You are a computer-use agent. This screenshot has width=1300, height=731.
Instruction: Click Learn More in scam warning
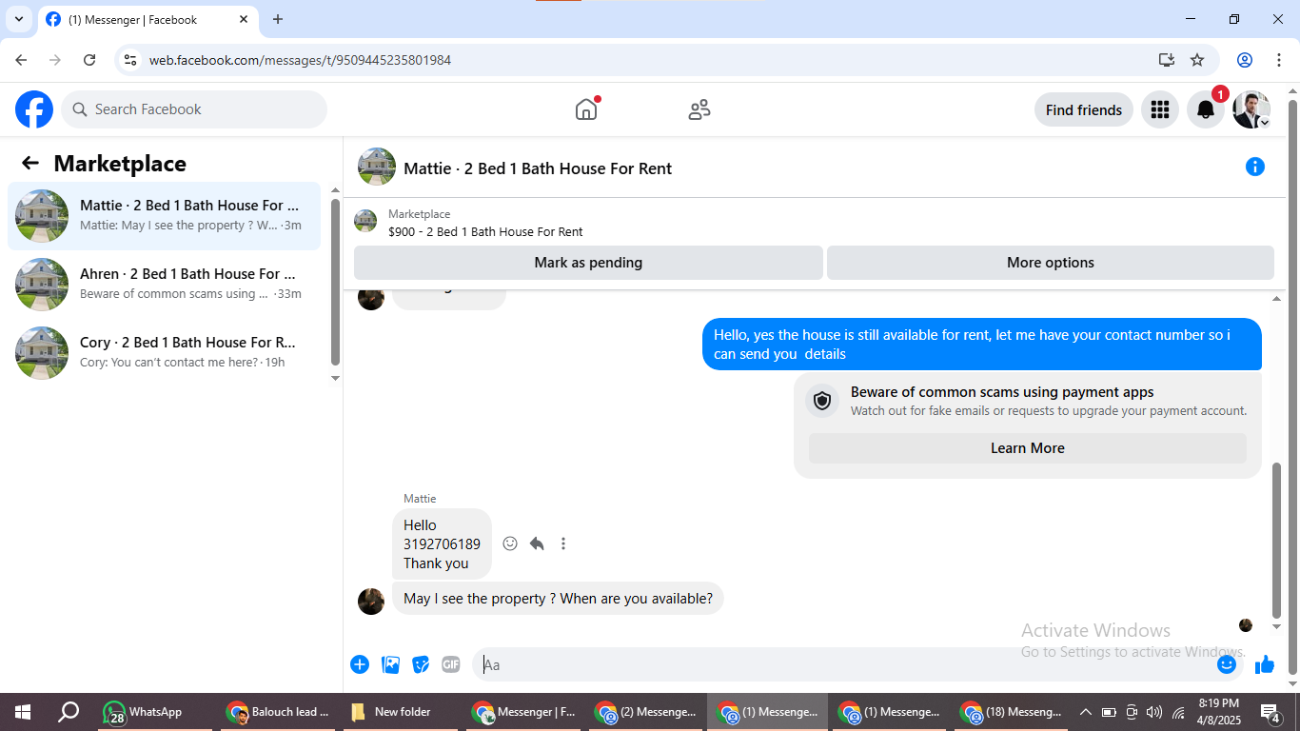point(1028,448)
